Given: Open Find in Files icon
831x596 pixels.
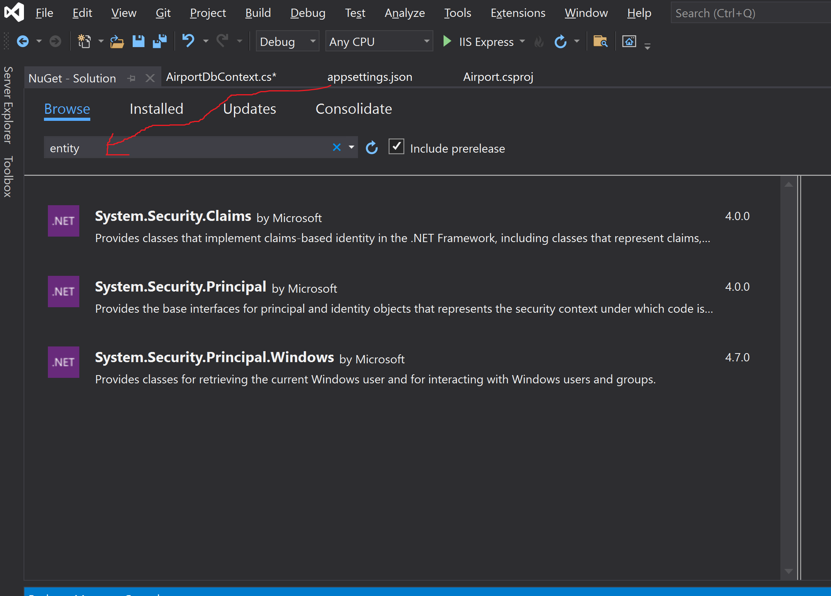Looking at the screenshot, I should tap(600, 41).
